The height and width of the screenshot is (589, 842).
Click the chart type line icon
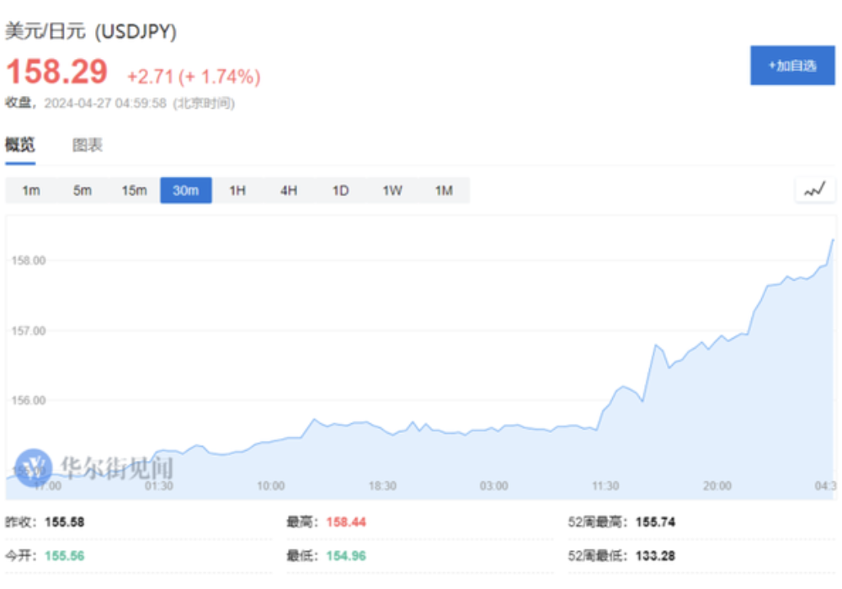coord(814,190)
